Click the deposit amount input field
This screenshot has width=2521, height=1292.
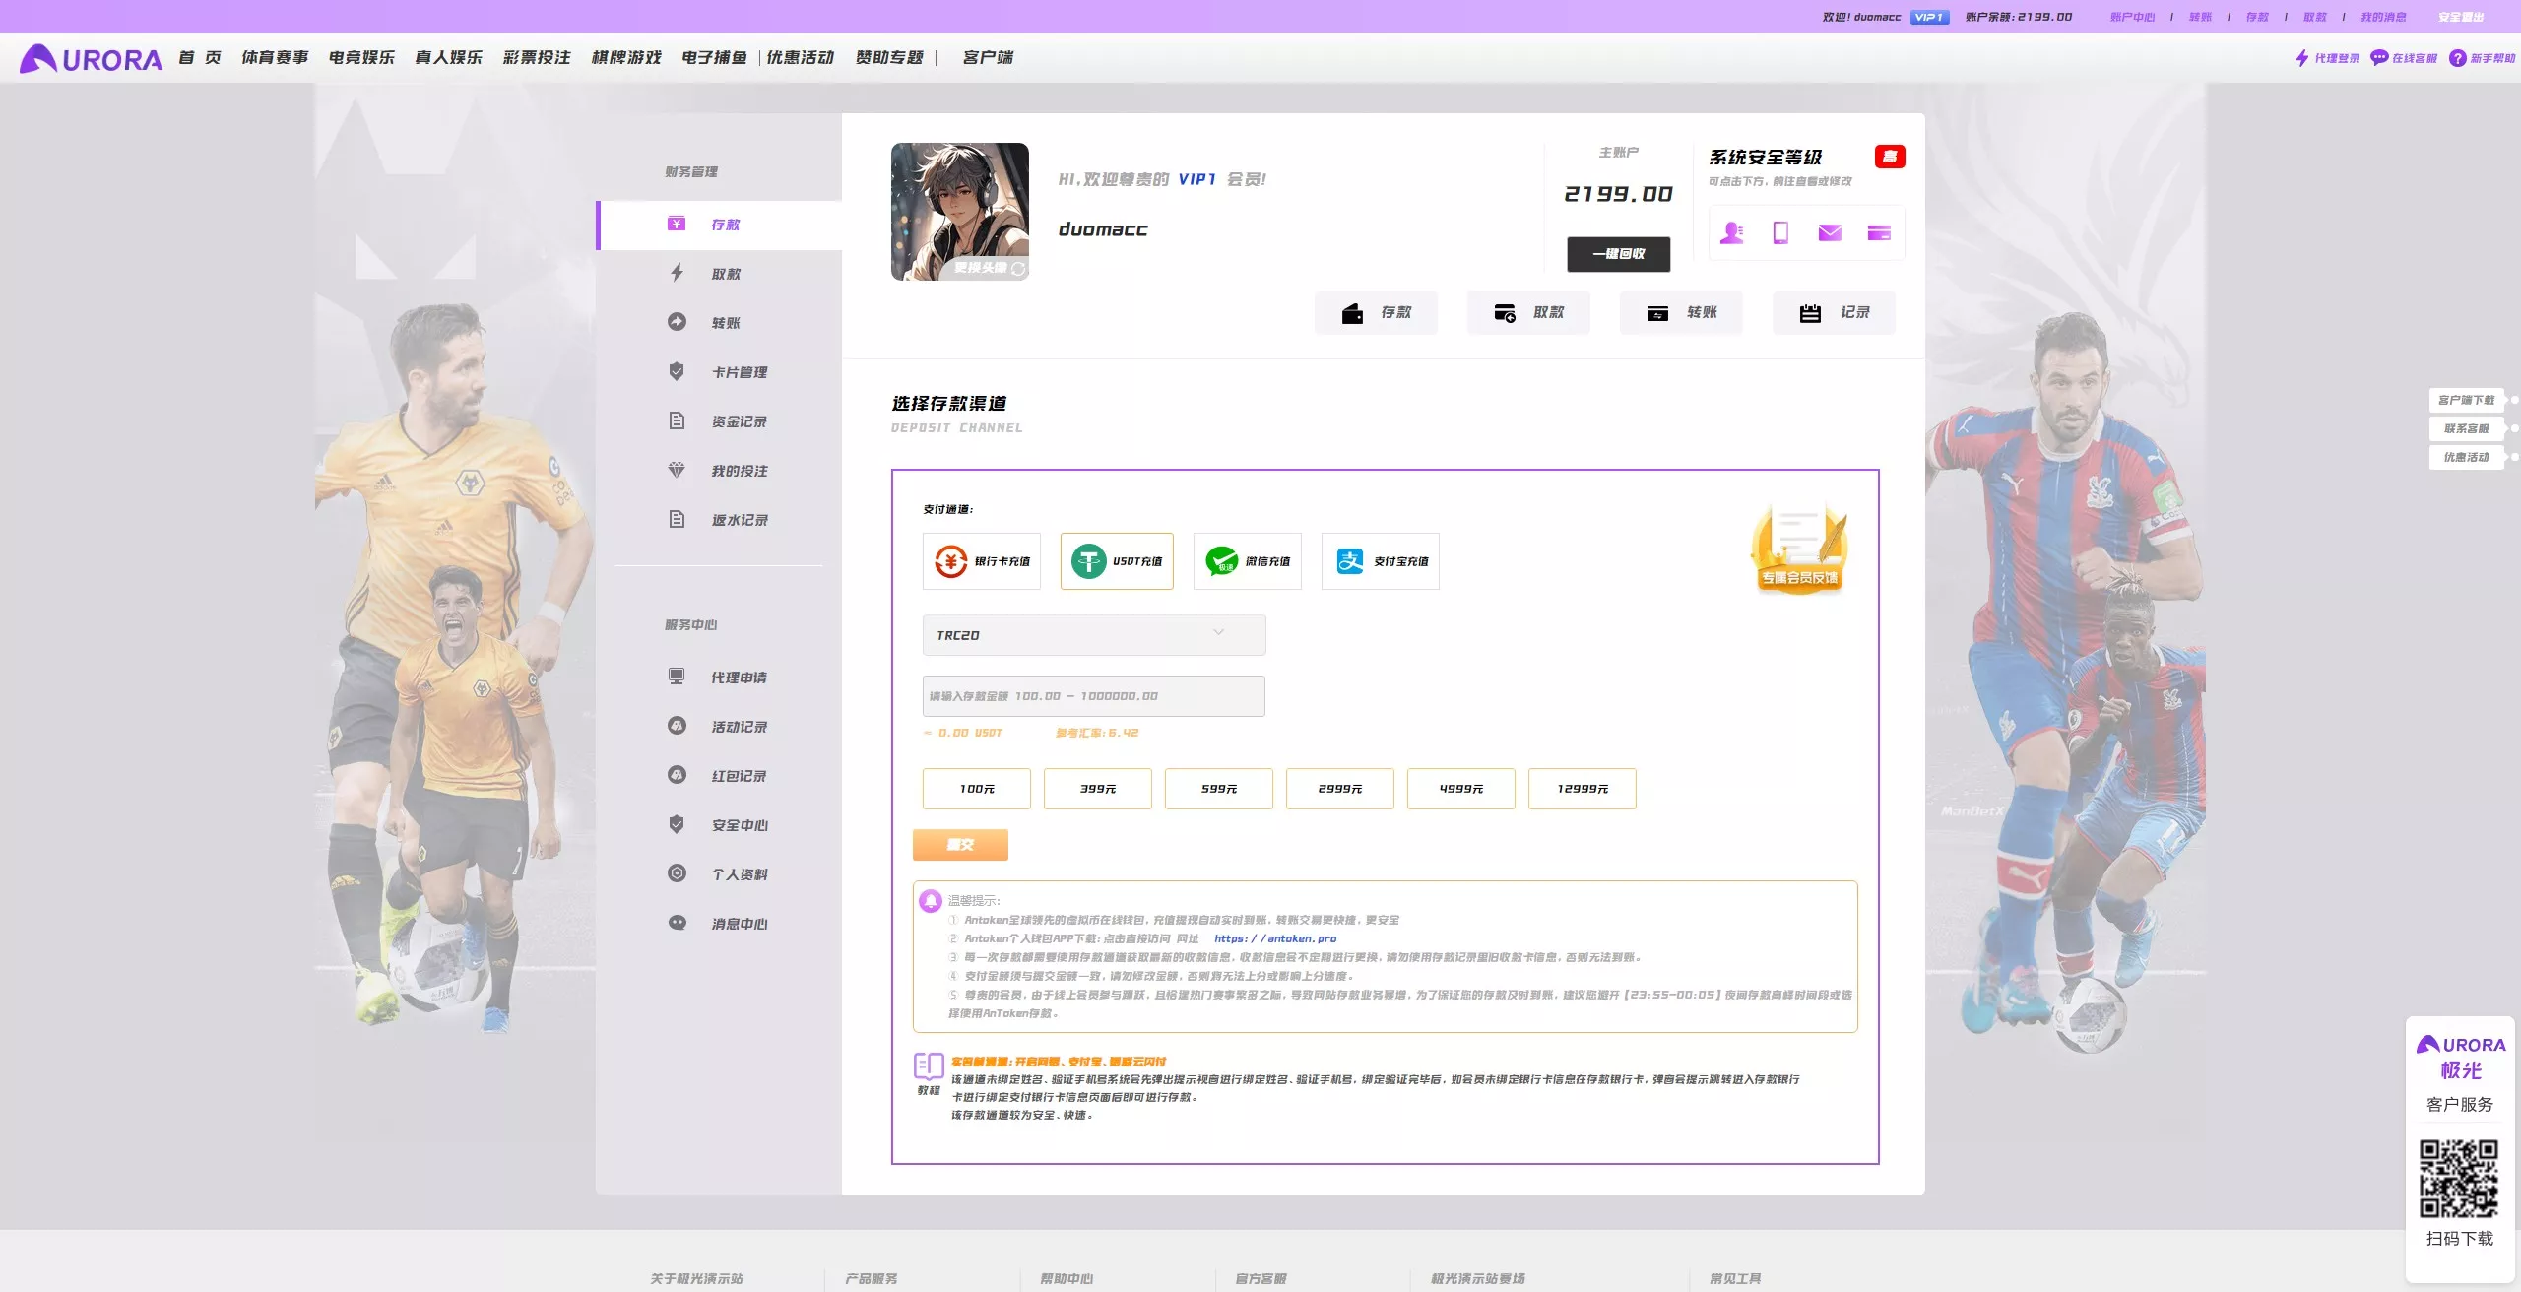click(x=1094, y=696)
